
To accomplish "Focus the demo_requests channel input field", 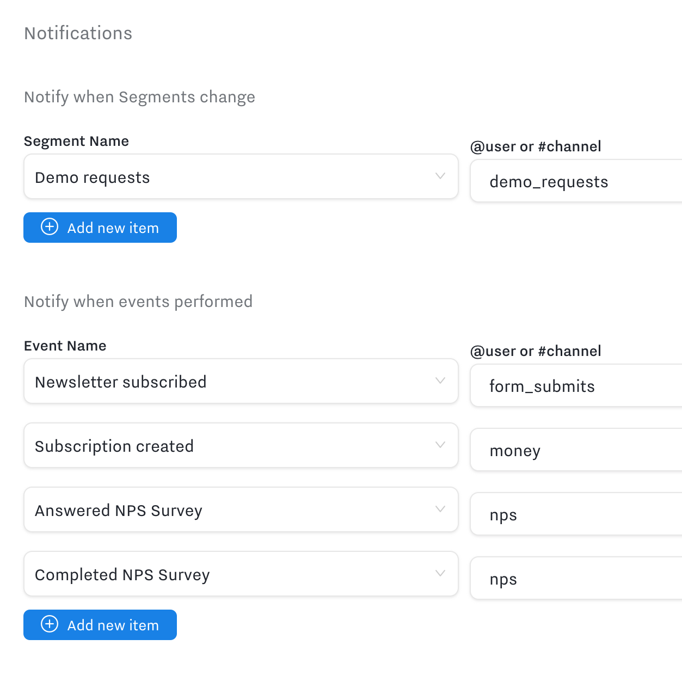I will [576, 182].
